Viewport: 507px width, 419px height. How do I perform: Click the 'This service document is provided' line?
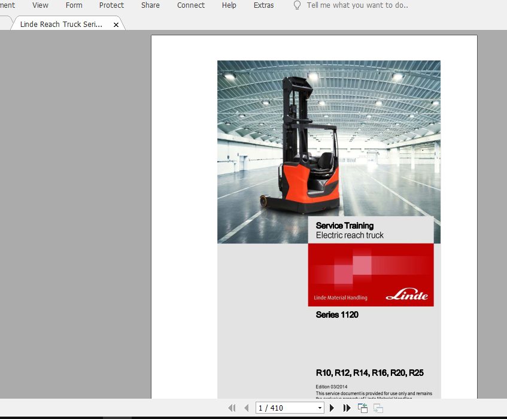(x=374, y=393)
